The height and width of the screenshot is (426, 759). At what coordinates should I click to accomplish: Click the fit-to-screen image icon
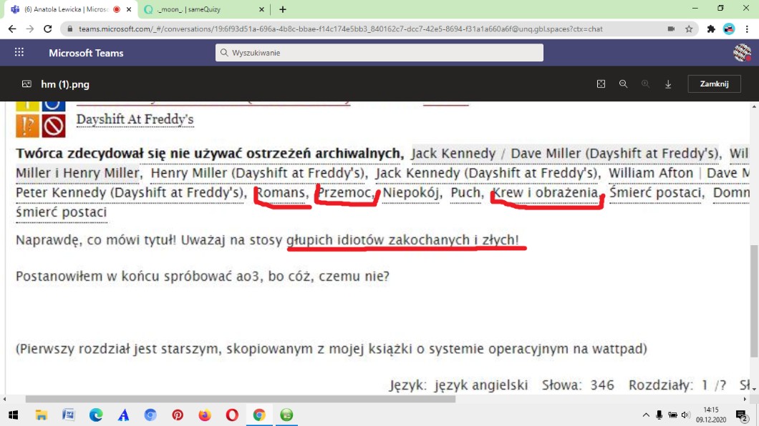[x=601, y=84]
